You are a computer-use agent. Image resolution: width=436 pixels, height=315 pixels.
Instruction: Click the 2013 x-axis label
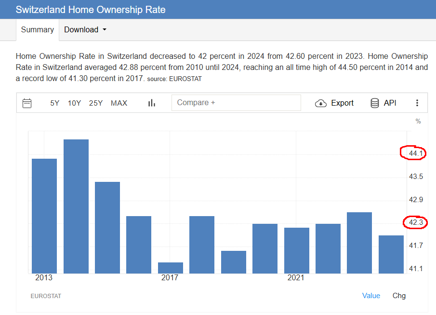(x=44, y=278)
